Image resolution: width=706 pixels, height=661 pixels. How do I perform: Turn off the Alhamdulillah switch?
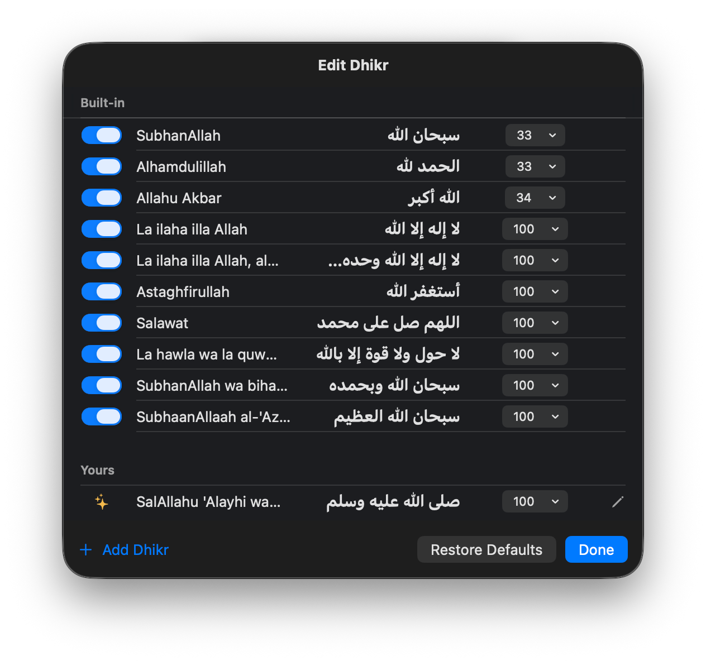(x=102, y=166)
